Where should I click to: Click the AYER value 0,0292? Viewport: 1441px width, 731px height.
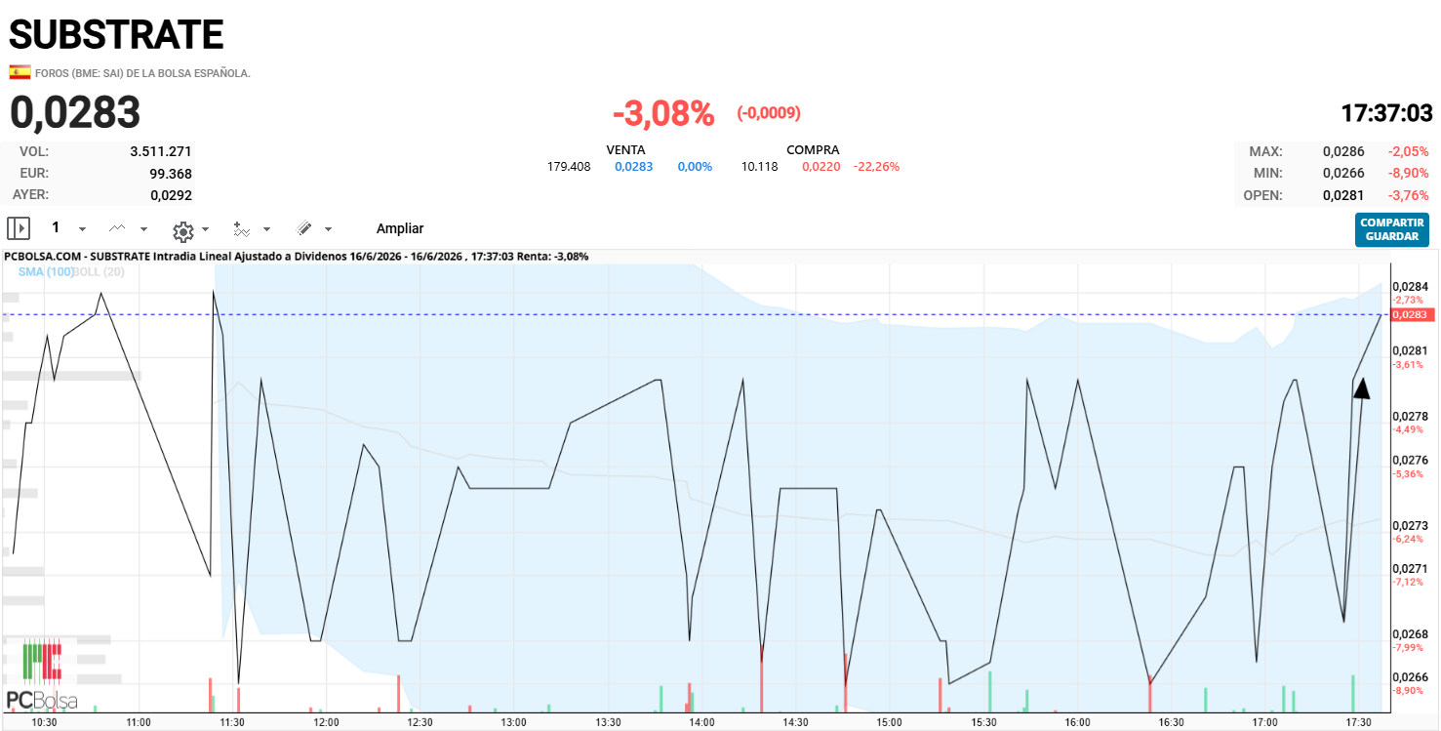coord(171,195)
